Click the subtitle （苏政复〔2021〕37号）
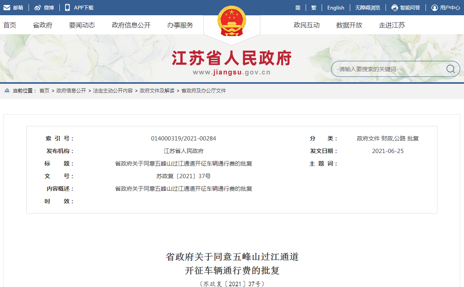Viewport: 464px width, 287px height. point(232,284)
